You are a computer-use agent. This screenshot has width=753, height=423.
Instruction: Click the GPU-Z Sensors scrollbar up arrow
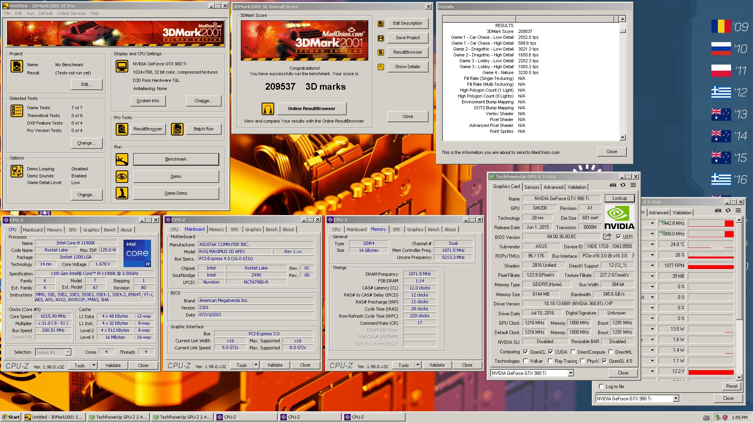[x=739, y=221]
